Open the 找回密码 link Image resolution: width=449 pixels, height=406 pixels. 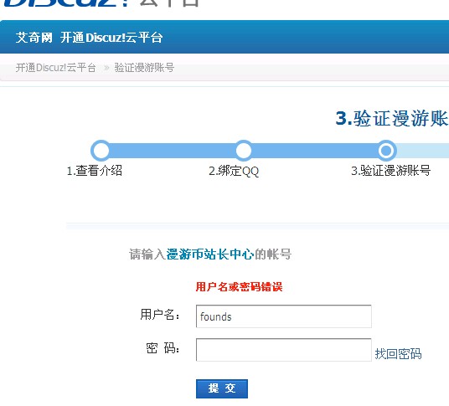[398, 354]
